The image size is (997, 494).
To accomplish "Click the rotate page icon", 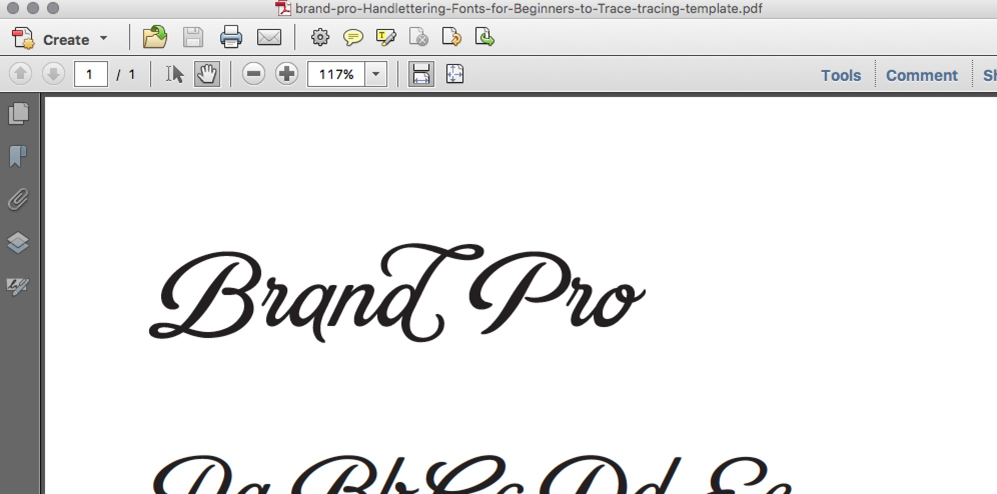I will pos(451,37).
